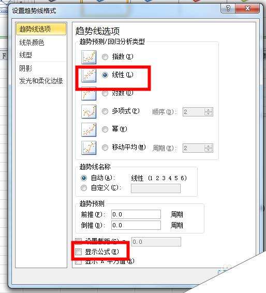Enable the 显示公式 (E) checkbox
The width and height of the screenshot is (266, 293).
tap(79, 252)
